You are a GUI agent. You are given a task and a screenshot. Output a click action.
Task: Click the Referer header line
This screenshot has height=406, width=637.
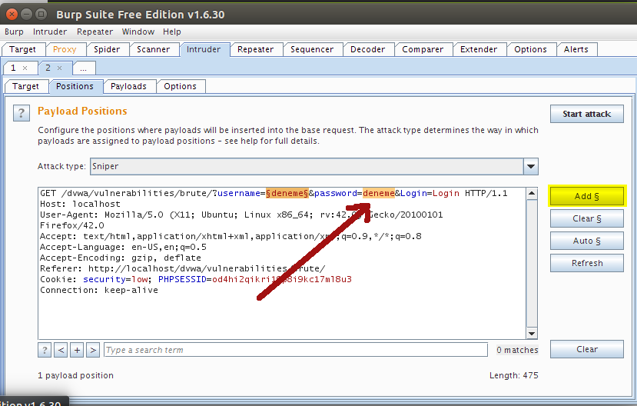[x=182, y=268]
